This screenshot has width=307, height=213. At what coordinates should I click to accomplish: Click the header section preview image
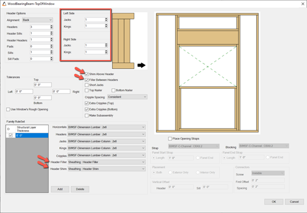pyautogui.click(x=123, y=41)
